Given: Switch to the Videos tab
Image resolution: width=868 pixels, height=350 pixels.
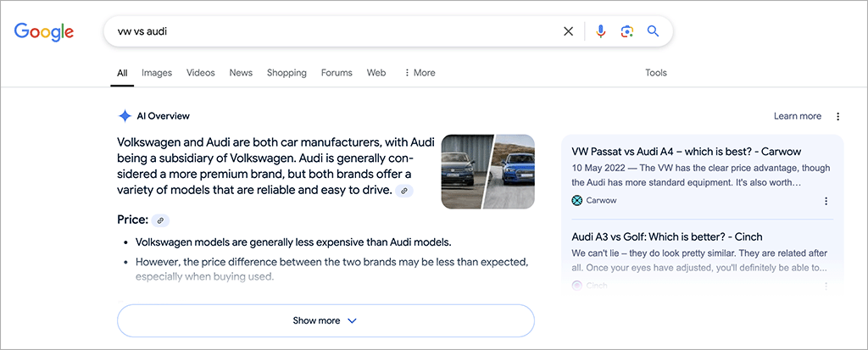Looking at the screenshot, I should [200, 73].
